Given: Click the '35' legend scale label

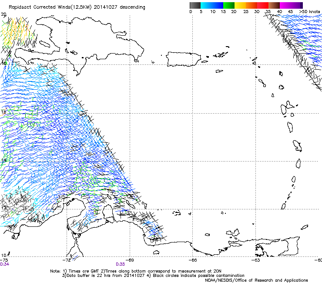Looking at the screenshot, I should (268, 11).
